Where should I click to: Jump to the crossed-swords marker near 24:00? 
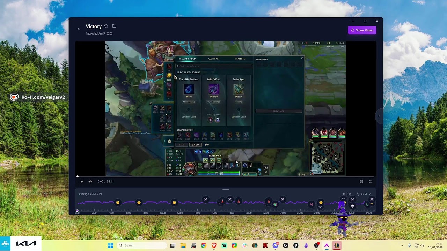(x=283, y=199)
